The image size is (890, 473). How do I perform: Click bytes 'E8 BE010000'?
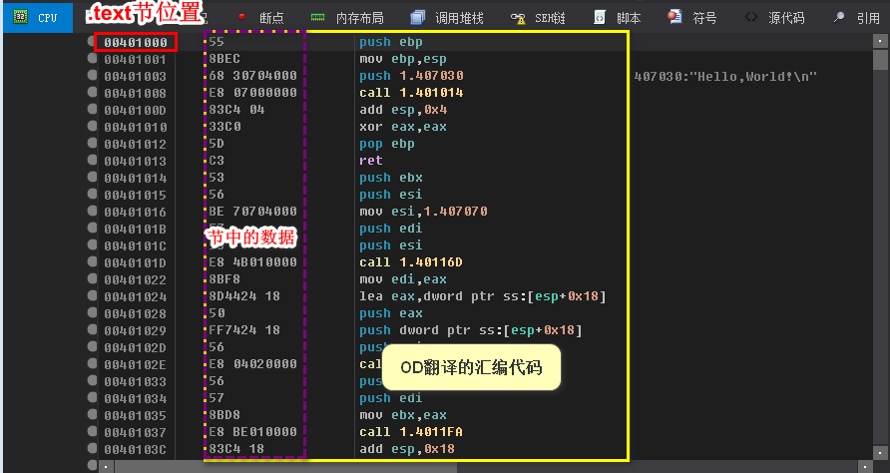pyautogui.click(x=253, y=432)
